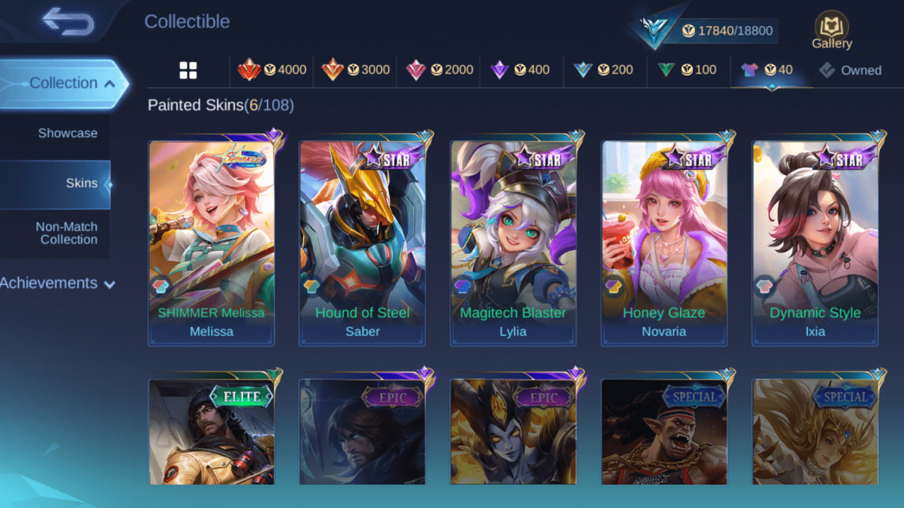Image resolution: width=904 pixels, height=508 pixels.
Task: Open SHIMMER Melissa skin card
Action: click(211, 243)
